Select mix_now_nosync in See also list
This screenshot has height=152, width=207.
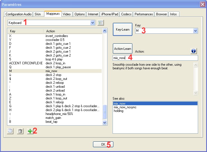click(125, 107)
